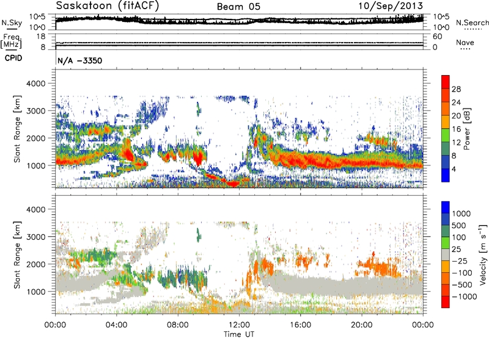This screenshot has height=338, width=489.
Task: Click the 4000 km tick in the power panel
Action: point(36,84)
